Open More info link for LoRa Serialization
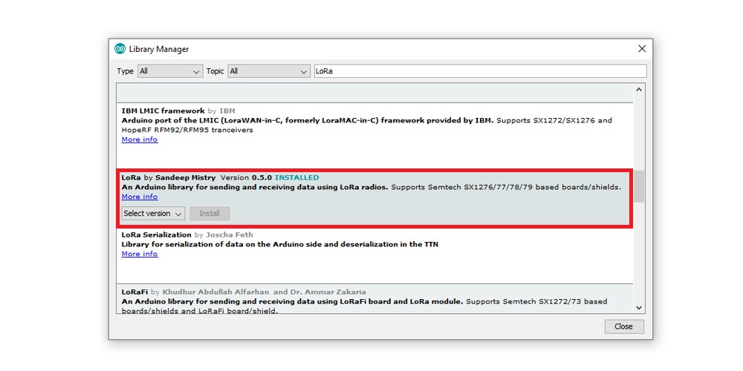Image resolution: width=743 pixels, height=371 pixels. point(140,254)
